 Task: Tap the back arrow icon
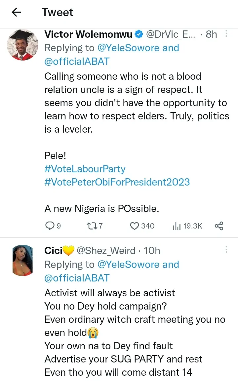(x=16, y=13)
